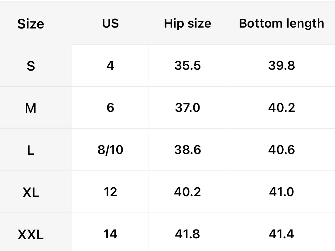Click hip size 35.5 cell
Screen dimensions: 335x251
187,65
